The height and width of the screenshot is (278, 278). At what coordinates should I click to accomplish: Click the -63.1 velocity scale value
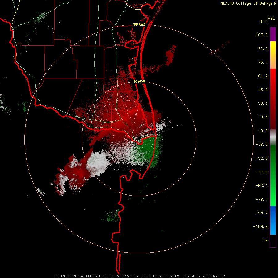[262, 186]
